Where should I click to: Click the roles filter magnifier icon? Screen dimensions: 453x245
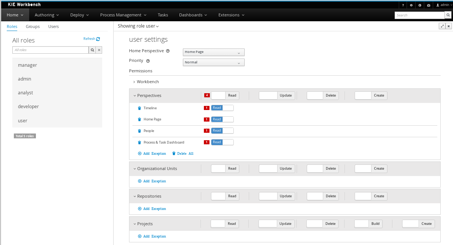[92, 50]
